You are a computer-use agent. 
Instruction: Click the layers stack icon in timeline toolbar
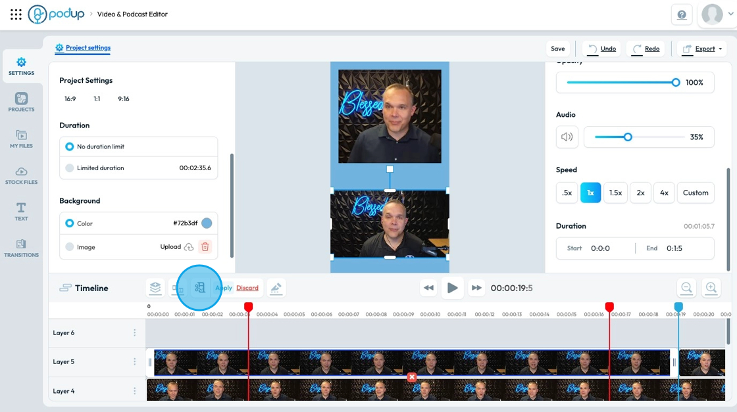[155, 288]
